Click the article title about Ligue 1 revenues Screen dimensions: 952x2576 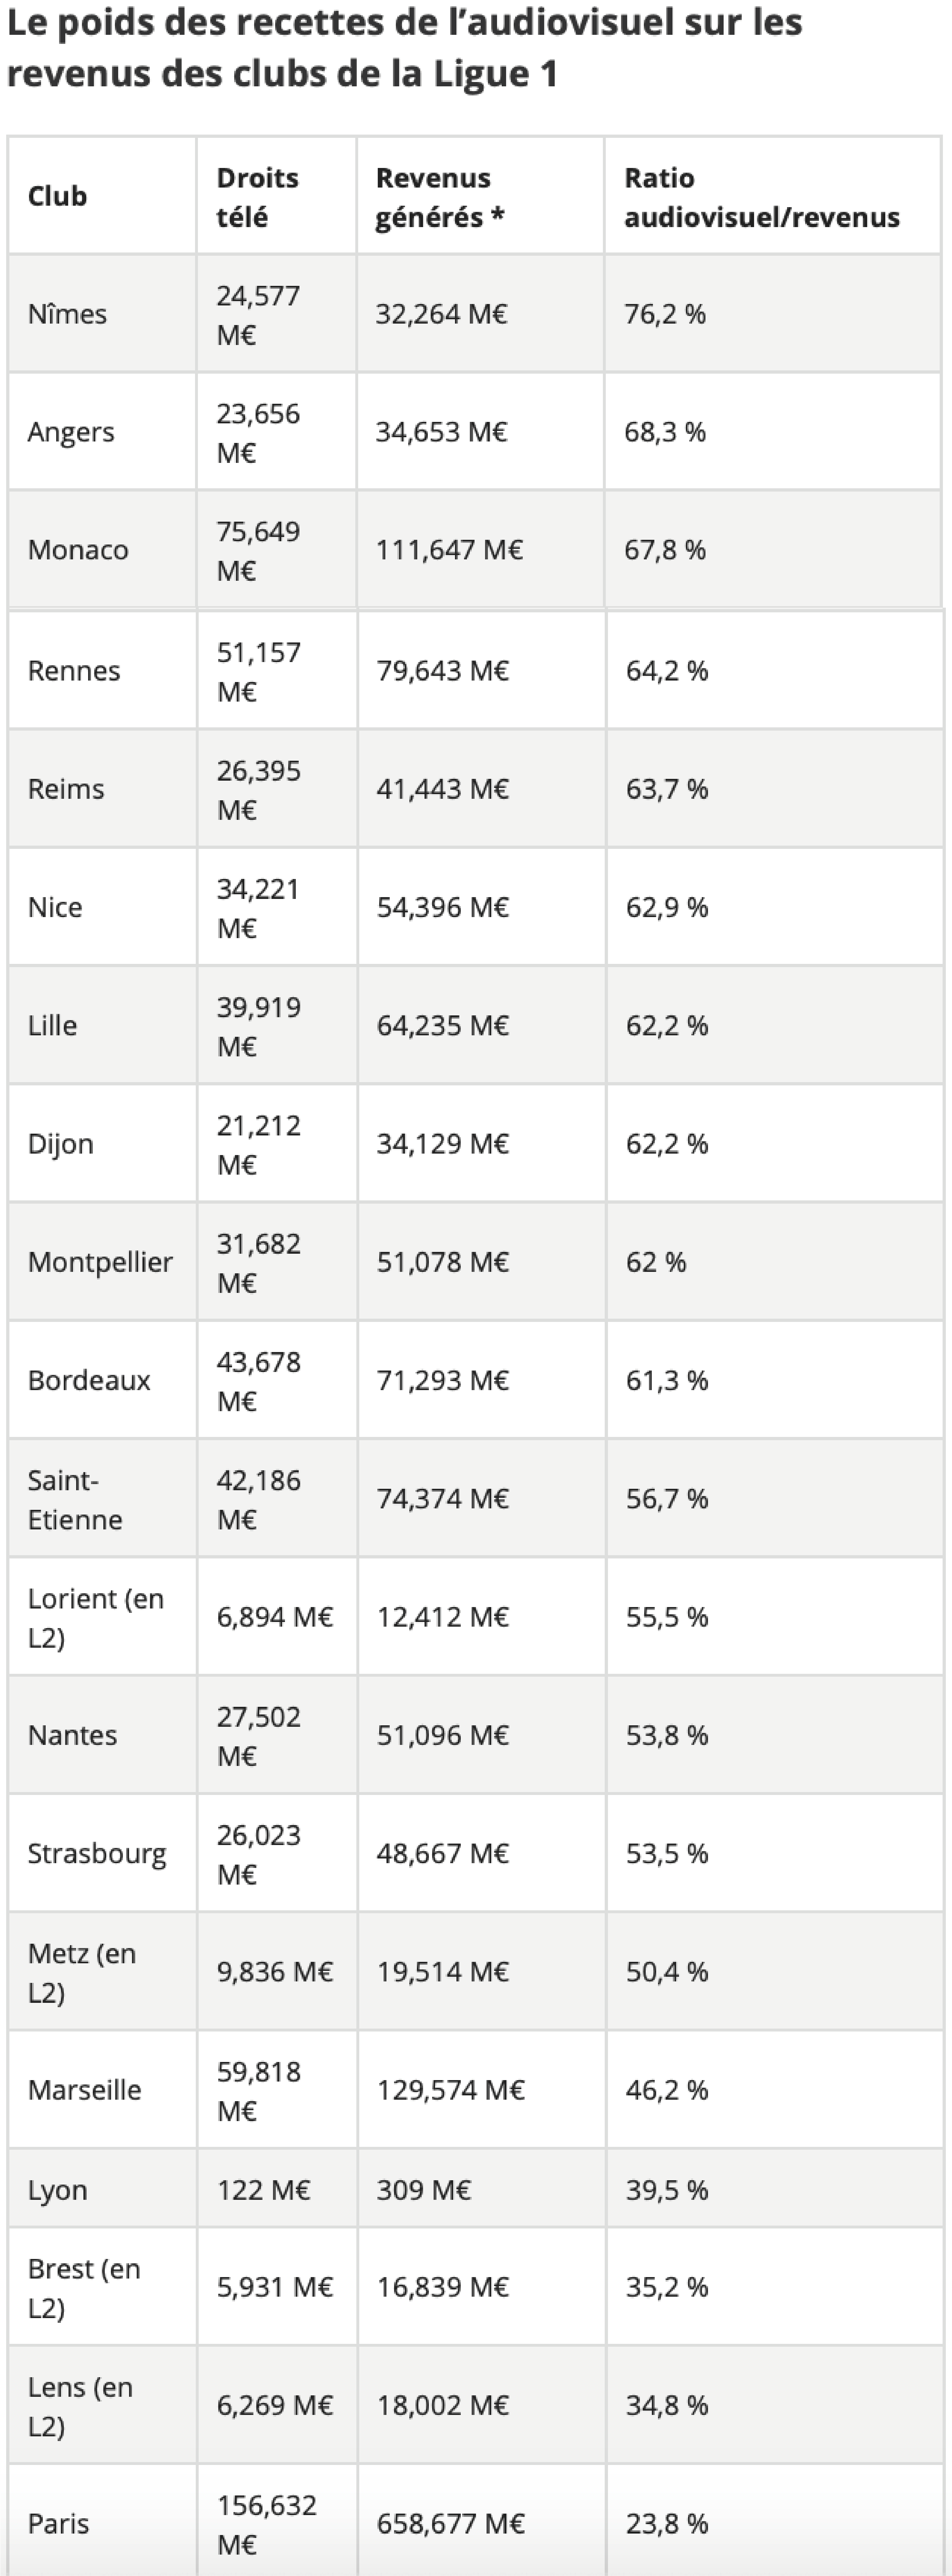(405, 48)
